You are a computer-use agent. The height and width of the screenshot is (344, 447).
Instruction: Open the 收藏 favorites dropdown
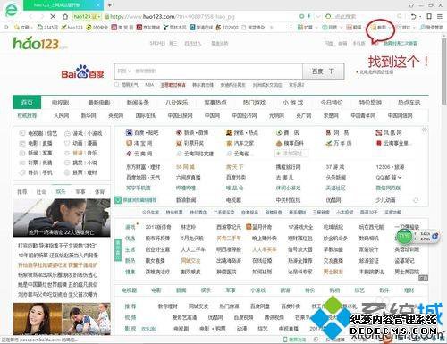(23, 28)
